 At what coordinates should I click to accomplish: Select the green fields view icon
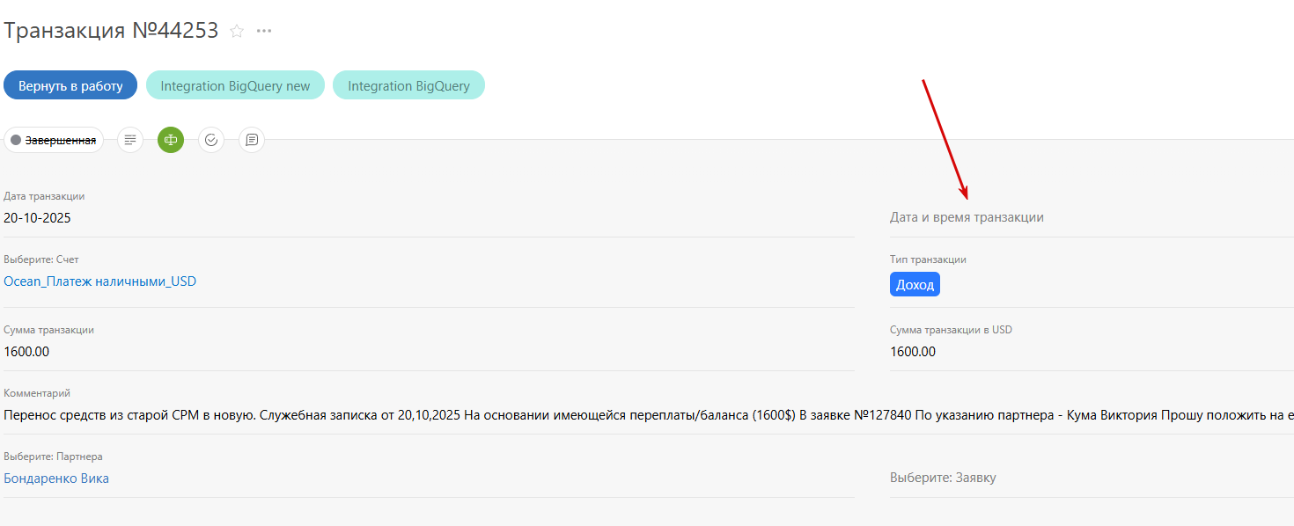(x=171, y=140)
